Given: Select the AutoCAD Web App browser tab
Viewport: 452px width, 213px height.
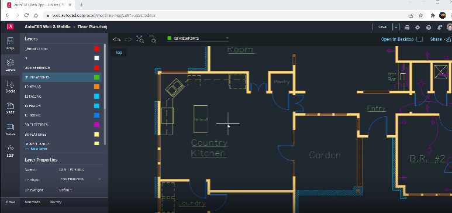Looking at the screenshot, I should (x=39, y=5).
